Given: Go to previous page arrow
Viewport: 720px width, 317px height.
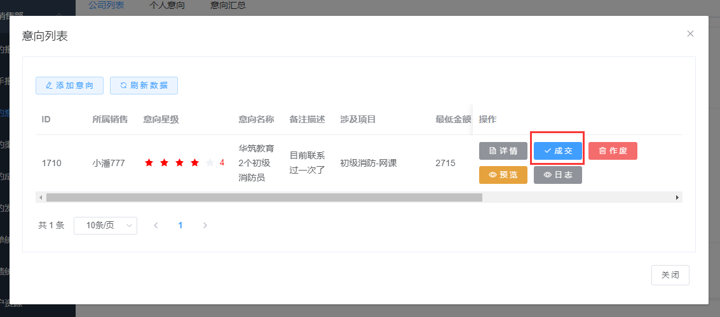Looking at the screenshot, I should coord(156,226).
